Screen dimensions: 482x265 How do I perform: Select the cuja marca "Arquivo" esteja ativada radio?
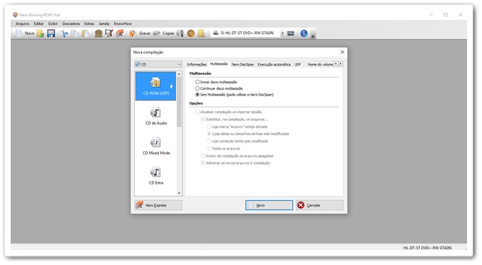point(209,127)
